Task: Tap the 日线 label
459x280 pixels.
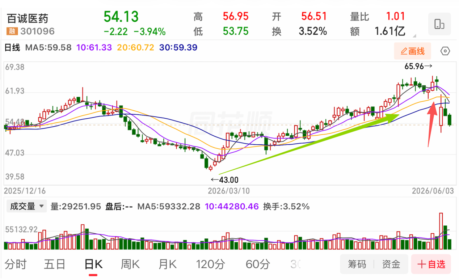Action: point(12,47)
